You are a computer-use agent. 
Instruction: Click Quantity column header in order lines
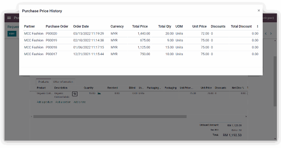(x=88, y=88)
